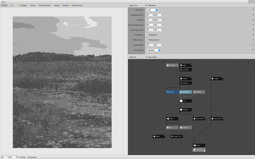Open the Orientation portrait dropdown
This screenshot has height=159, width=255.
[x=154, y=50]
